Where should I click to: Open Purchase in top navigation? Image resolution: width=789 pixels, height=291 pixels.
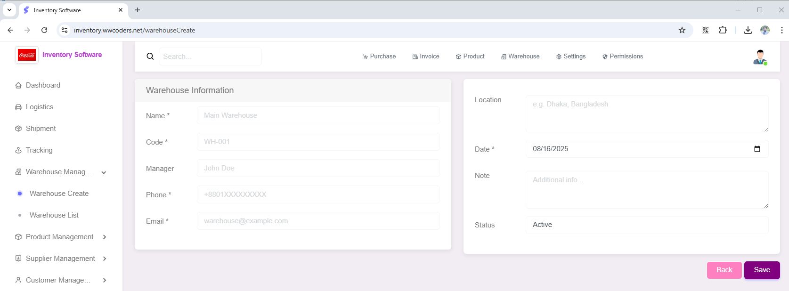[379, 57]
